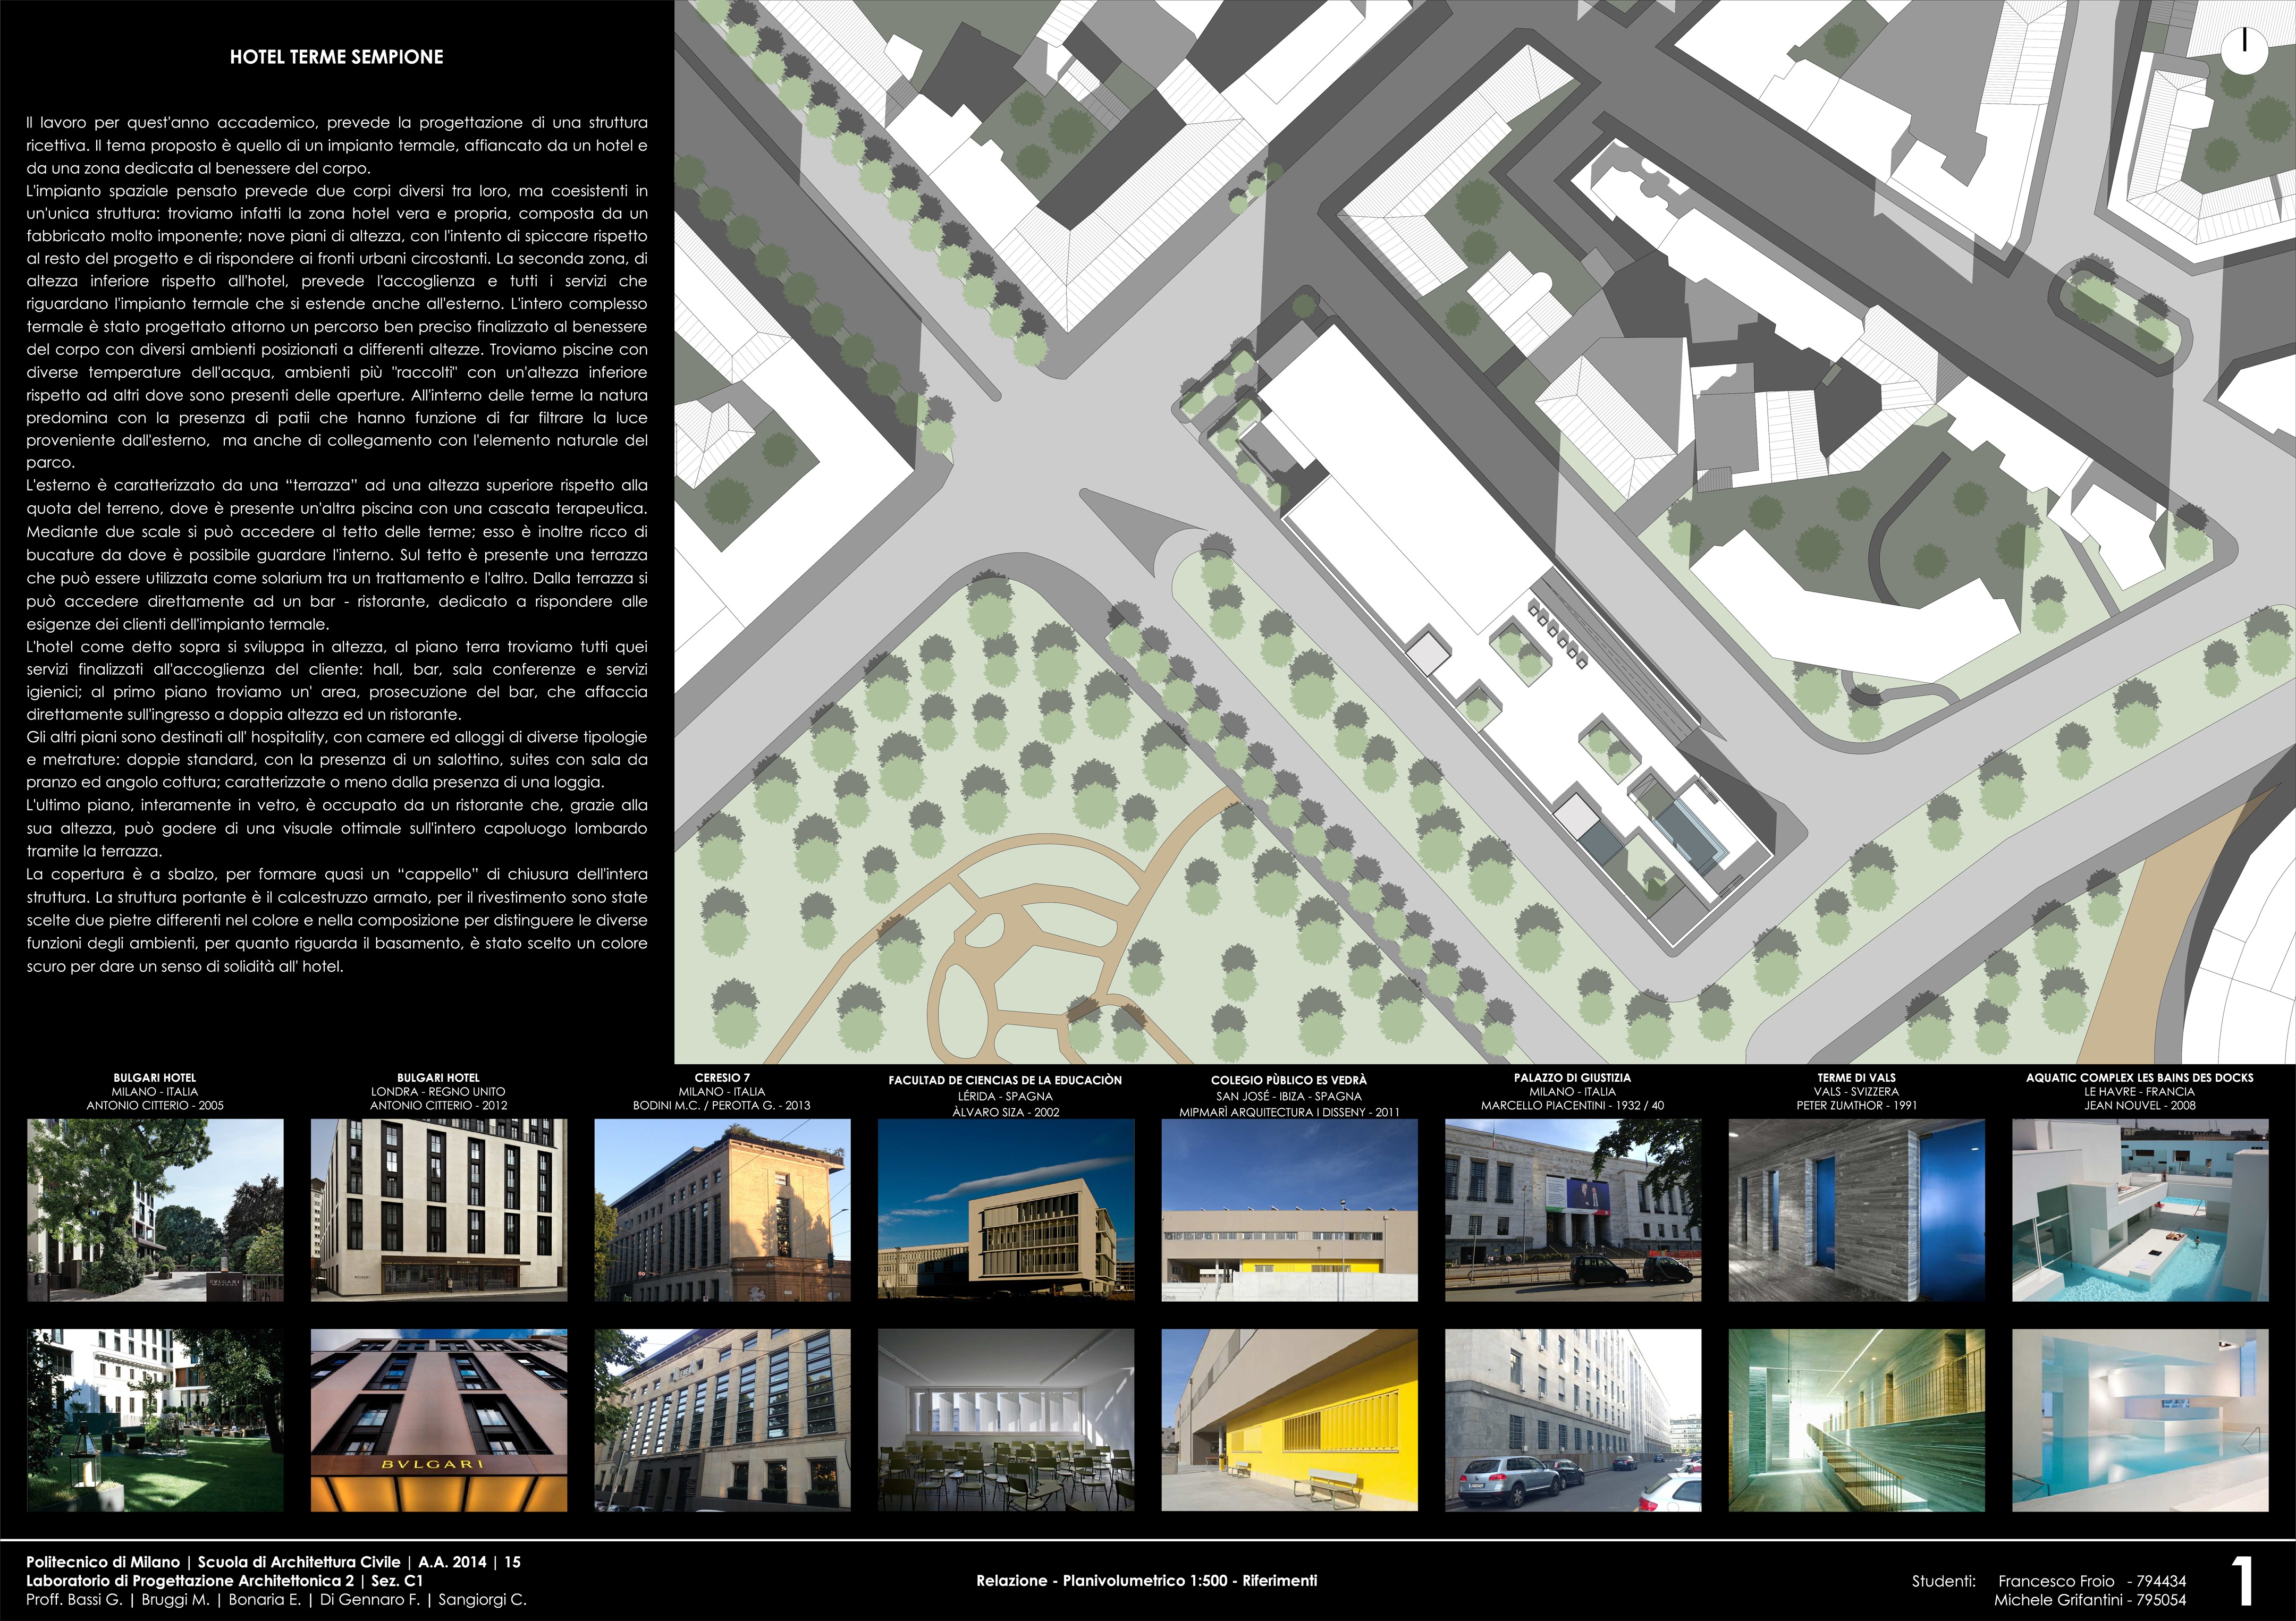Click 'Relazione - Planivolumetrico 1:500 - Riferimenti'
The height and width of the screenshot is (1621, 2296).
(1147, 1581)
